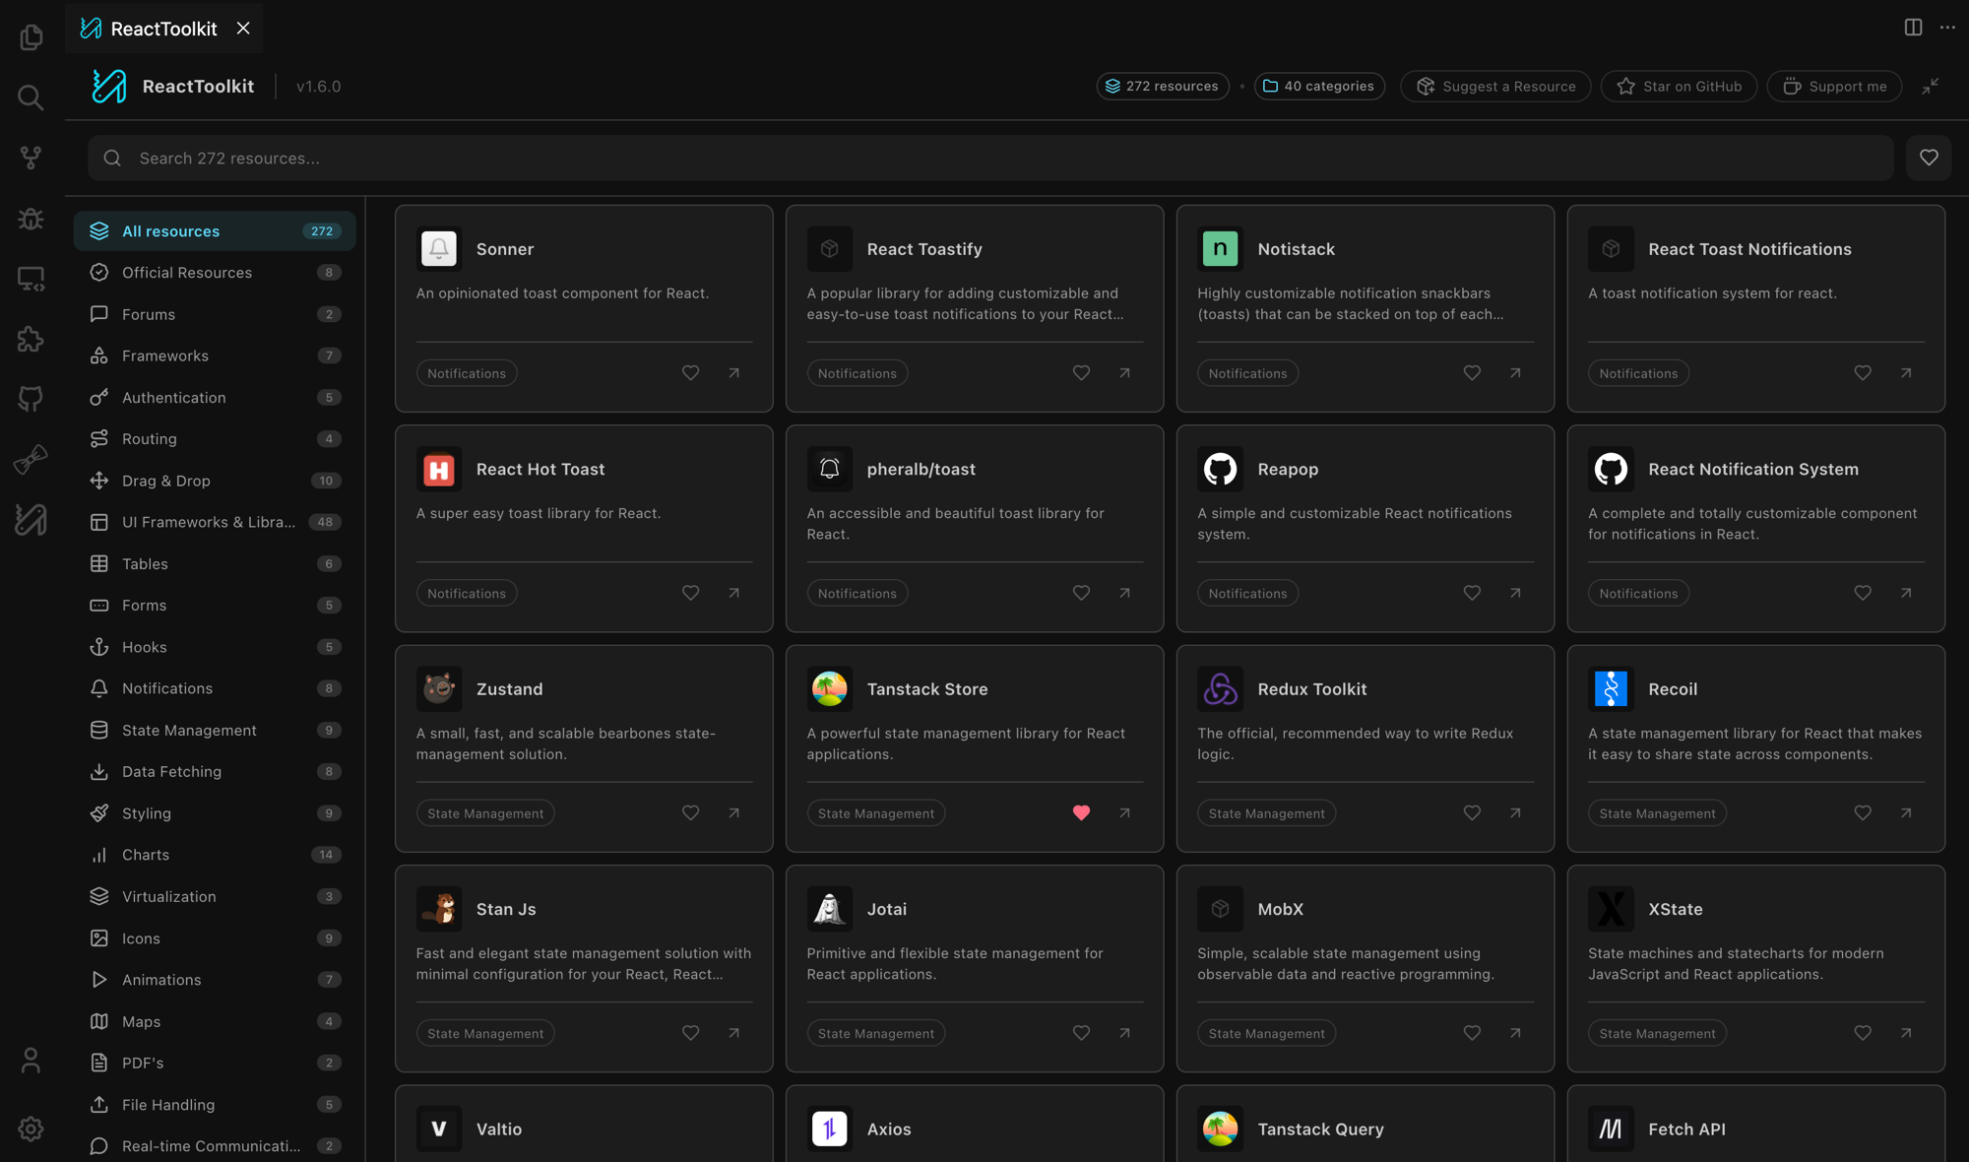Click the 272 resources badge
This screenshot has width=1969, height=1162.
pos(1163,87)
